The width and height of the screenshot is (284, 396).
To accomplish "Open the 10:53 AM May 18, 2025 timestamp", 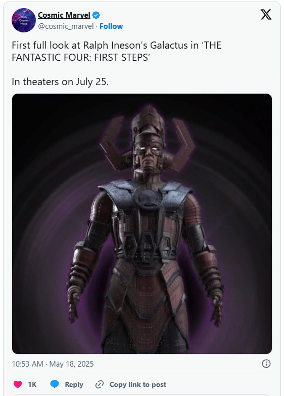I will (53, 364).
